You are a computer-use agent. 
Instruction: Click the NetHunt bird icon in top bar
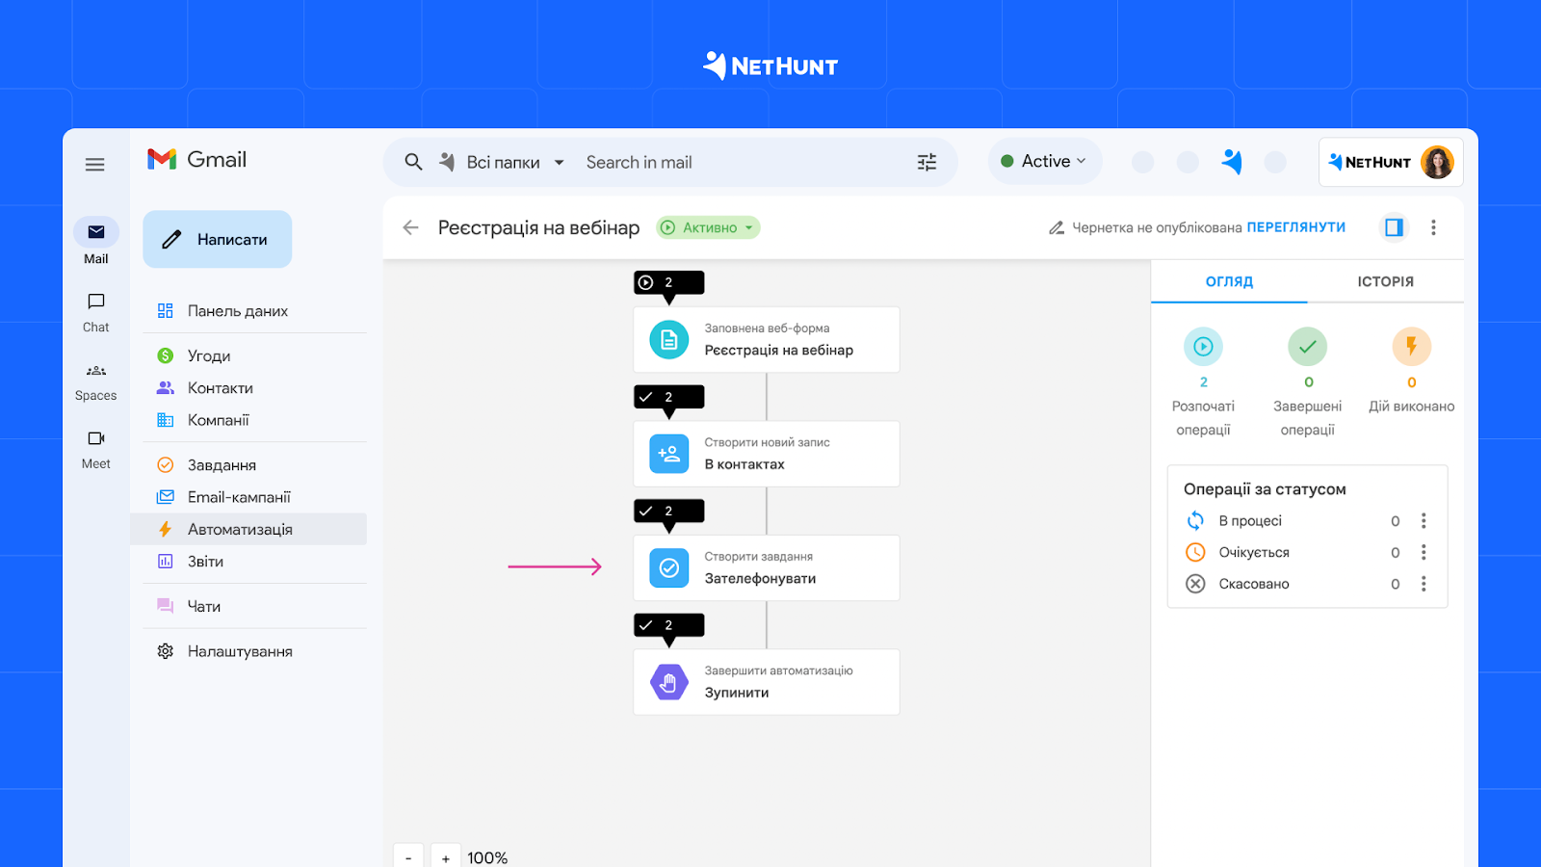(x=1232, y=161)
